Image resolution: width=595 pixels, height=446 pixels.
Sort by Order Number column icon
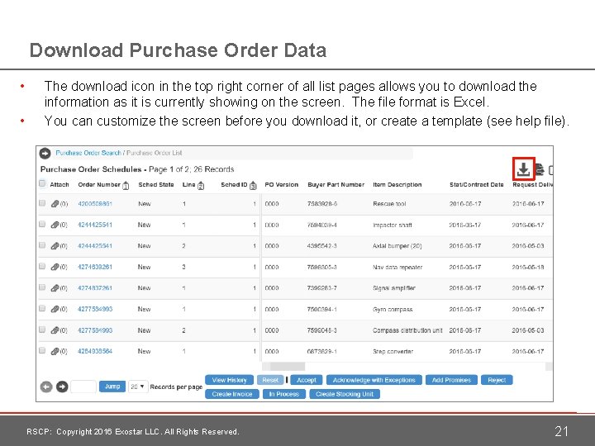(126, 186)
